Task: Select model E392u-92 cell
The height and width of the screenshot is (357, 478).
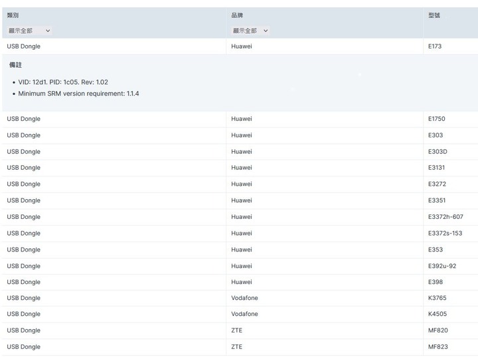Action: point(442,266)
